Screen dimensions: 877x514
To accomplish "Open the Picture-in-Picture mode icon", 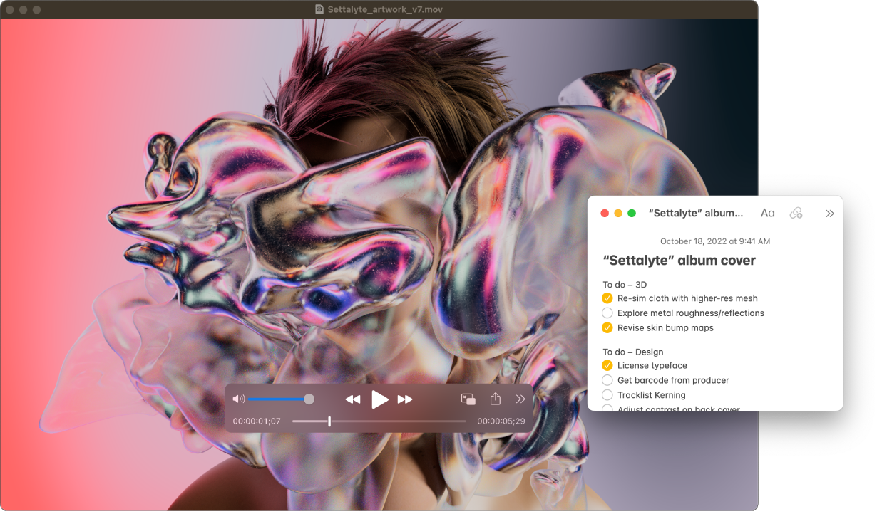I will point(468,399).
